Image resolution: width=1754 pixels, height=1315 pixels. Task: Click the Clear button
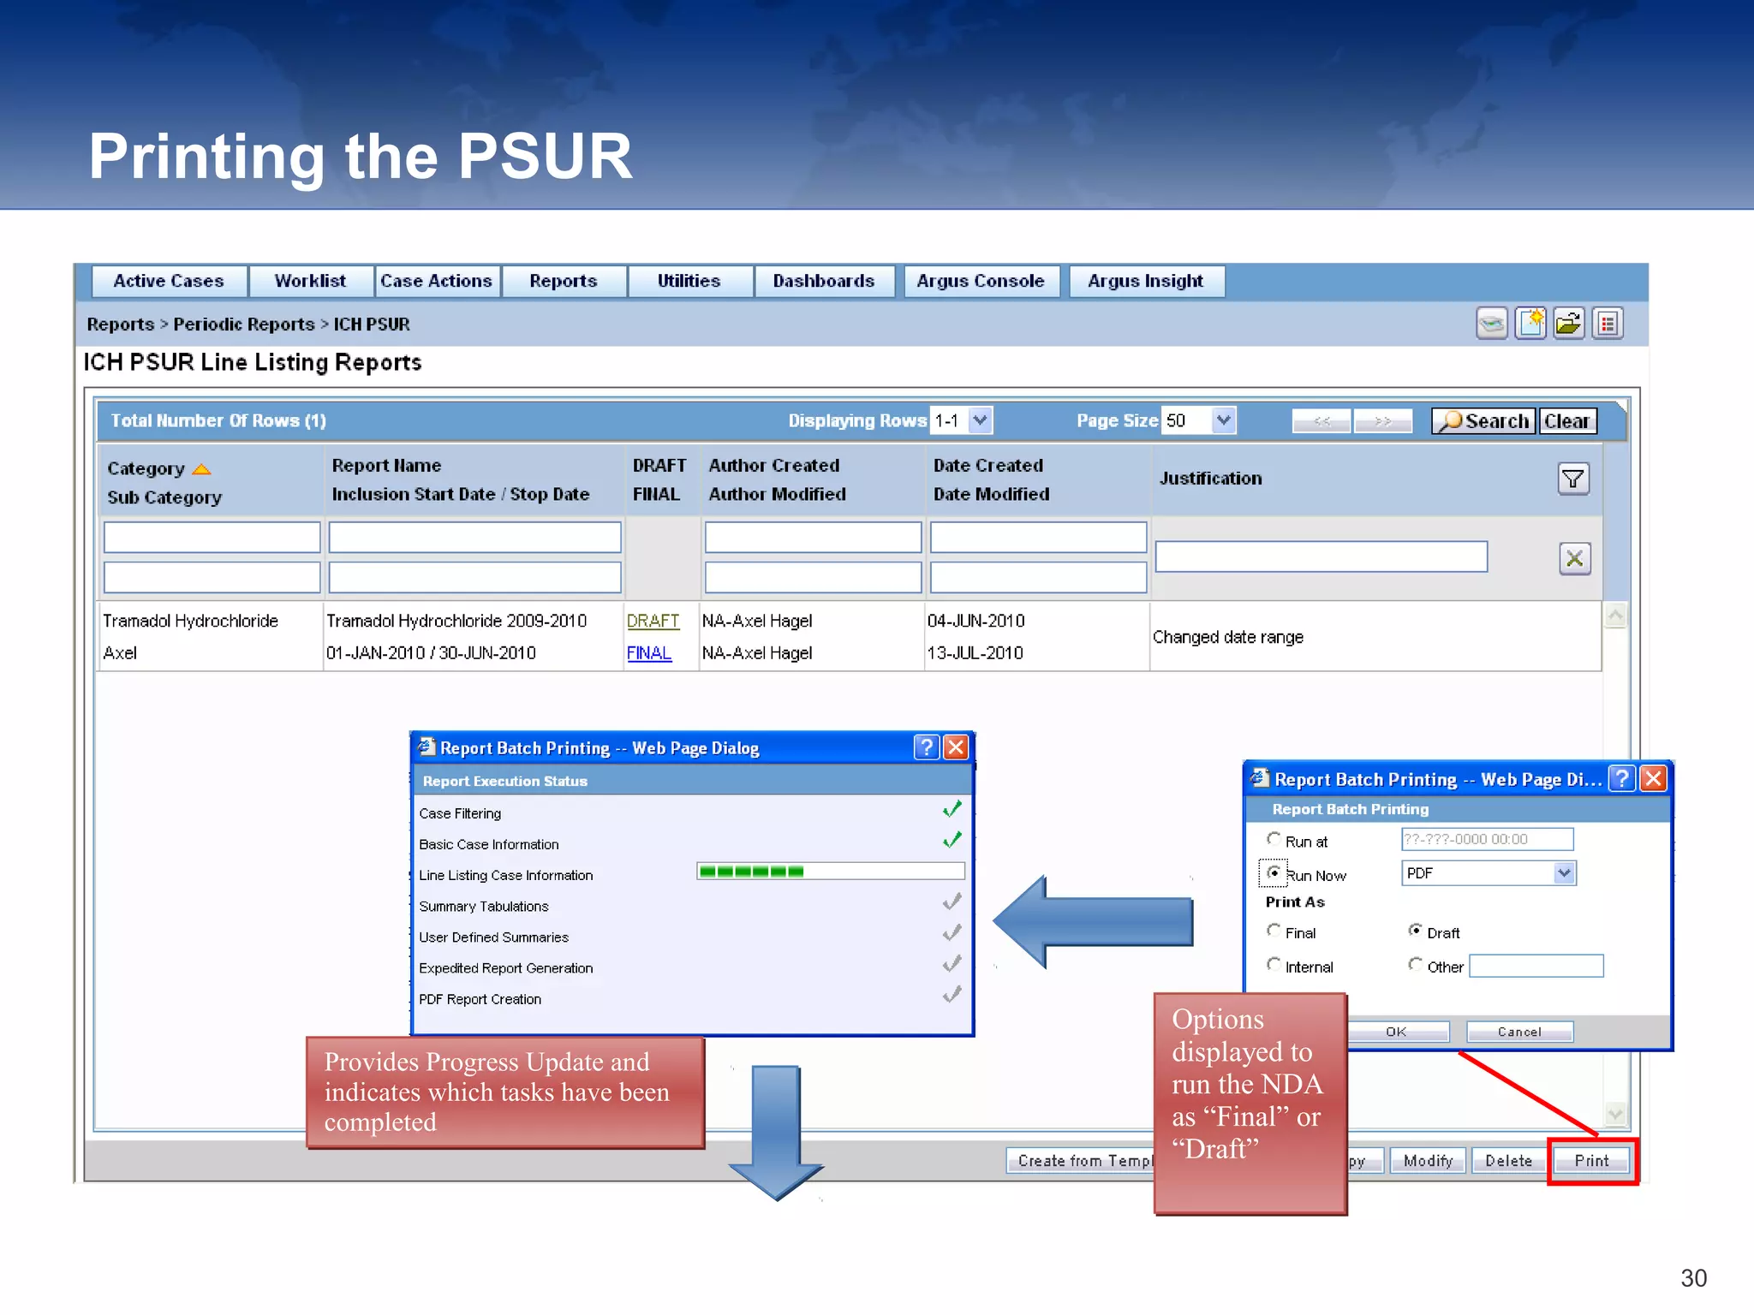[1567, 421]
